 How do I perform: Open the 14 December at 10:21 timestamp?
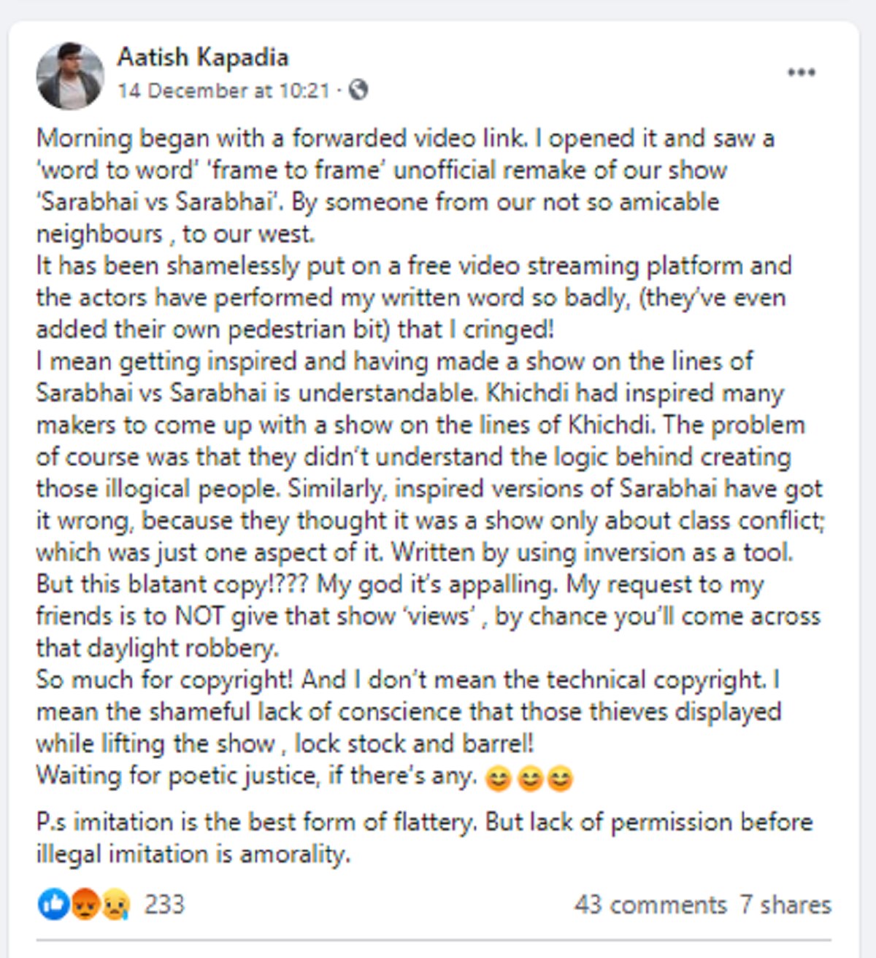(x=223, y=90)
